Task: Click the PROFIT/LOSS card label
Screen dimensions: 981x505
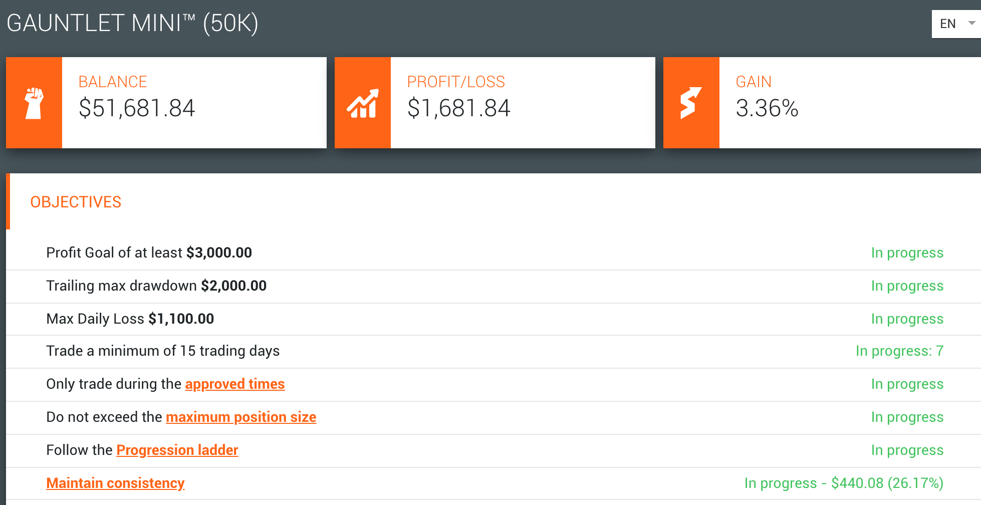Action: click(456, 82)
